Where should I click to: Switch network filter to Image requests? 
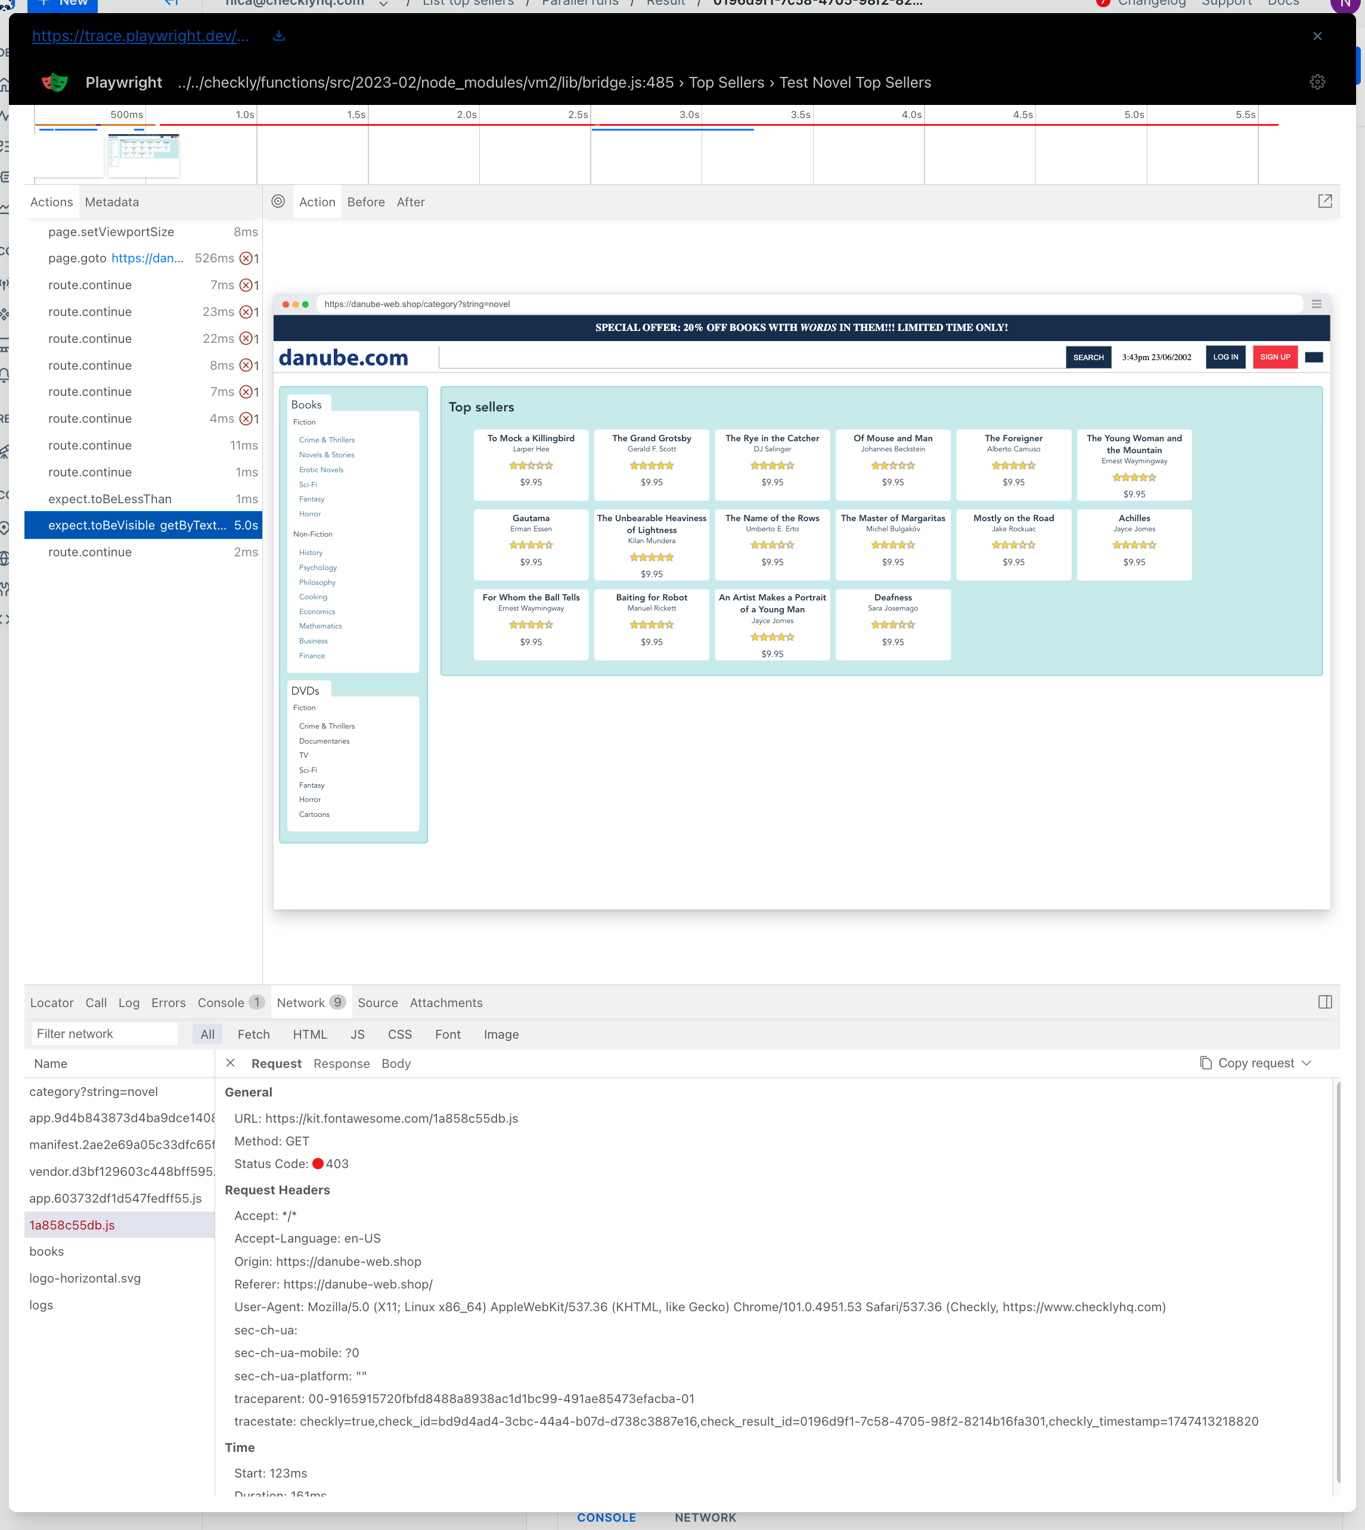click(500, 1034)
